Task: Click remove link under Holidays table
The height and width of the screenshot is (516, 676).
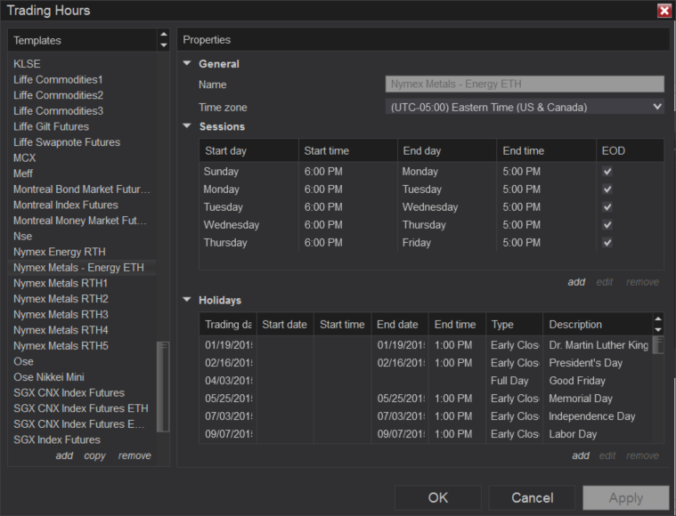Action: [x=642, y=456]
